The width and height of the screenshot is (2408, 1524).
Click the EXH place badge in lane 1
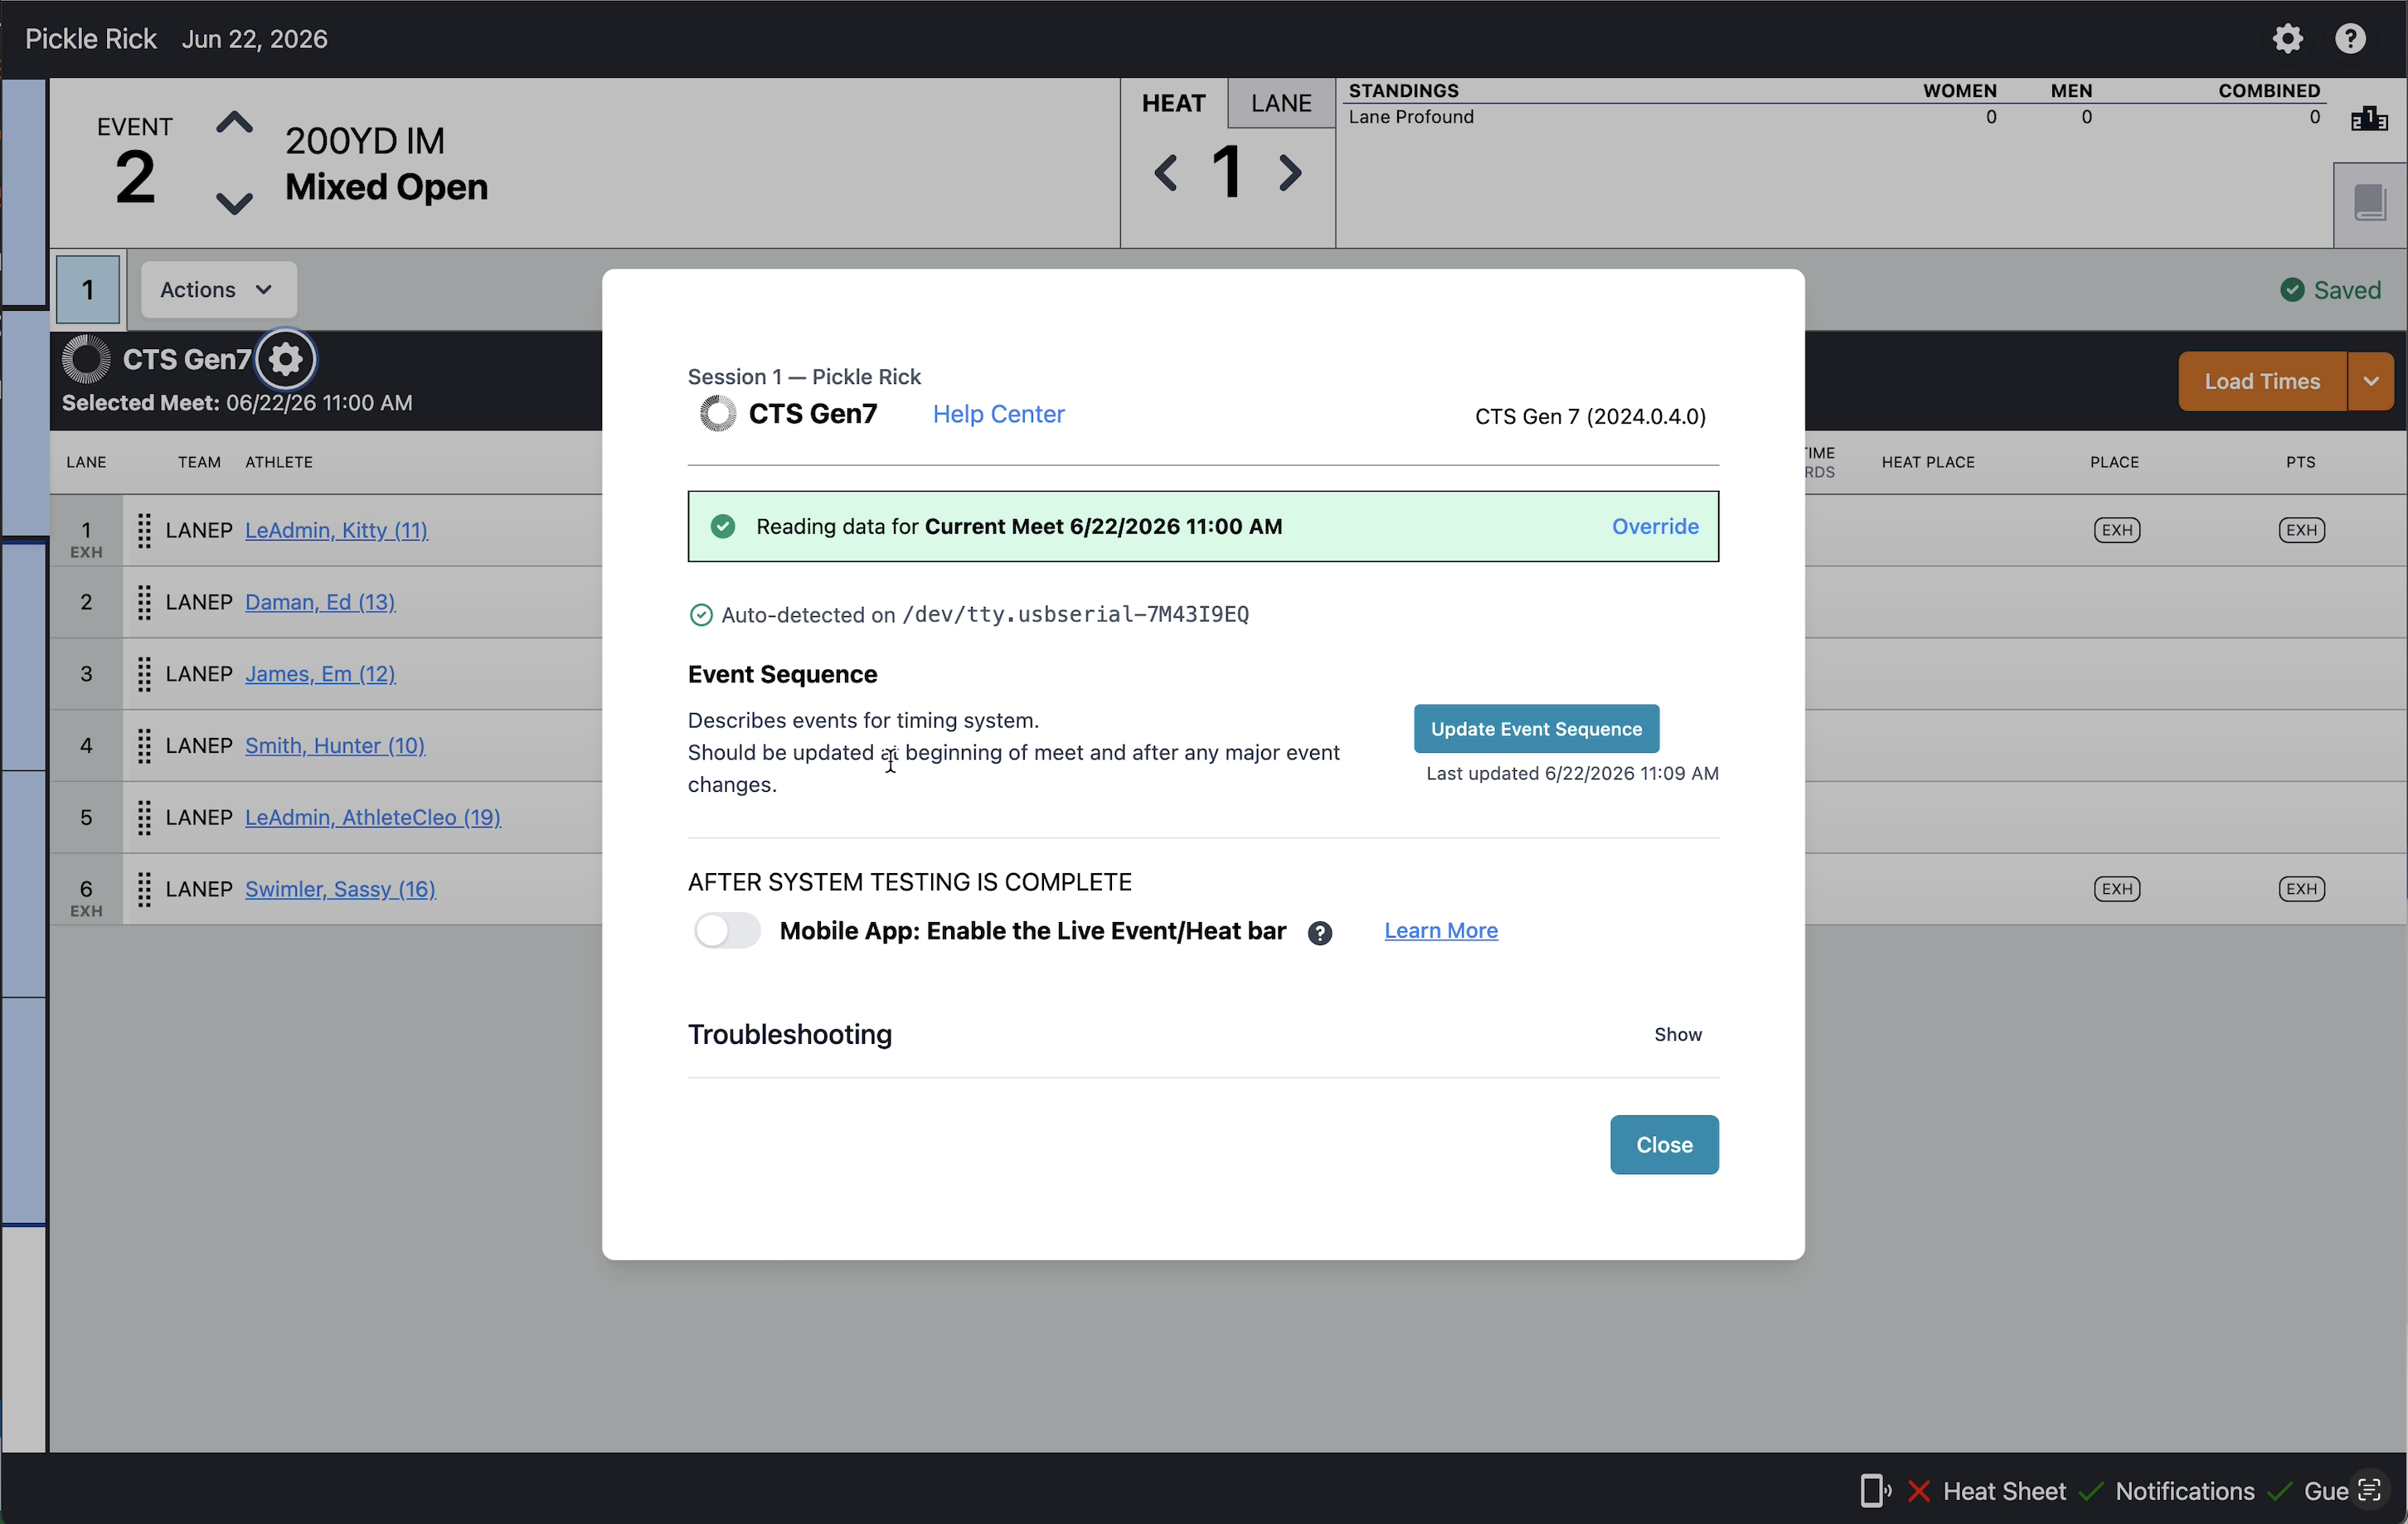point(2117,530)
